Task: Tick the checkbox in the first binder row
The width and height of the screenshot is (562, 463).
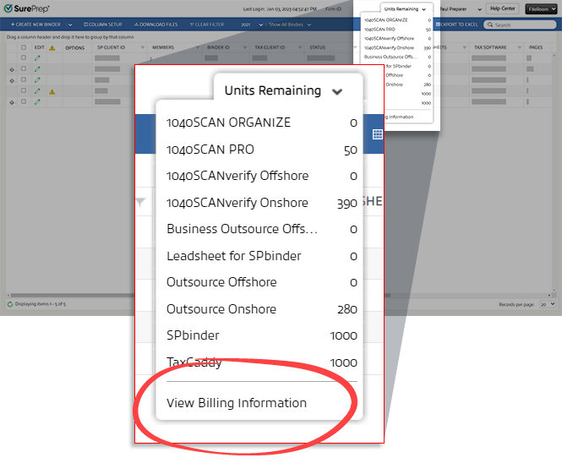Action: click(24, 57)
